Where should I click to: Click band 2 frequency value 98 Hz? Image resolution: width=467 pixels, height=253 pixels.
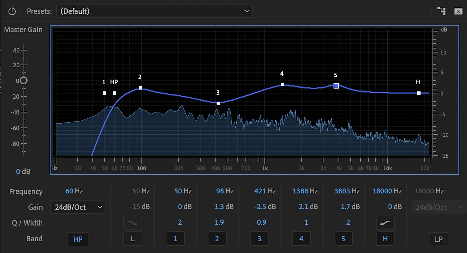(225, 191)
